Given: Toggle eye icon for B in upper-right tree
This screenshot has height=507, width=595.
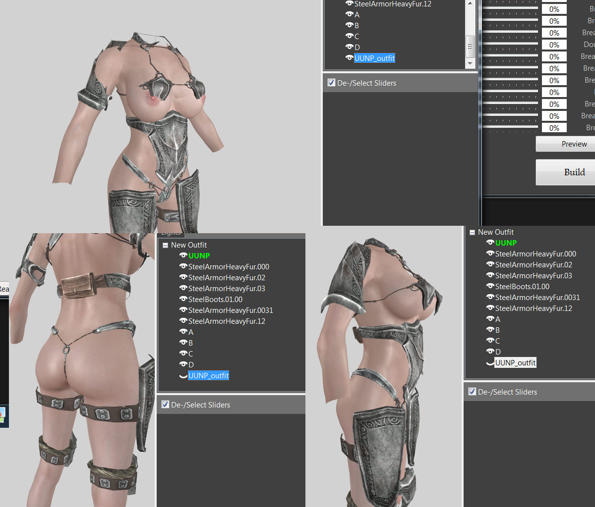Looking at the screenshot, I should tap(350, 26).
